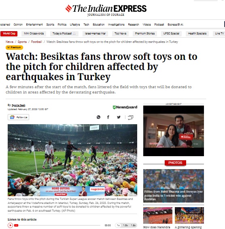Viewport: 225px width, 229px height.
Task: Open the Entertainment menu item
Action: click(x=34, y=24)
